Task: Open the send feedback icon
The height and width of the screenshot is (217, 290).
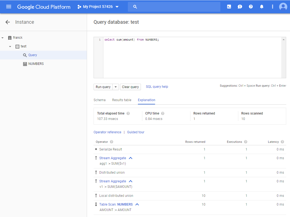Action: tap(240, 7)
